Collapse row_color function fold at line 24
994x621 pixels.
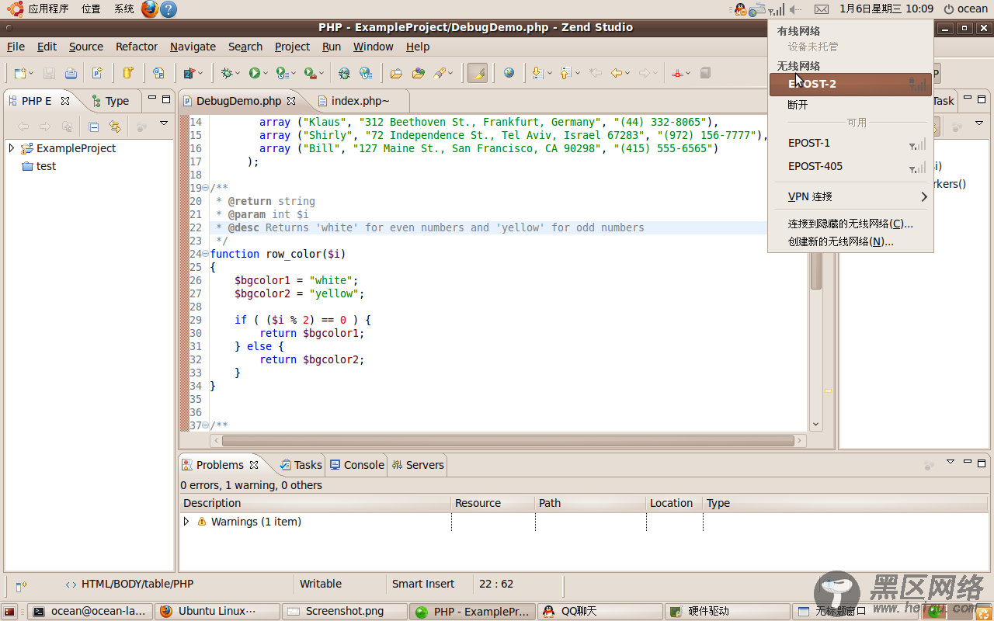point(205,254)
